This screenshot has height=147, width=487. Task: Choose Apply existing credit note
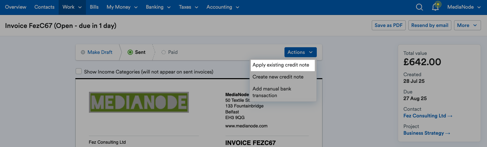tap(282, 65)
